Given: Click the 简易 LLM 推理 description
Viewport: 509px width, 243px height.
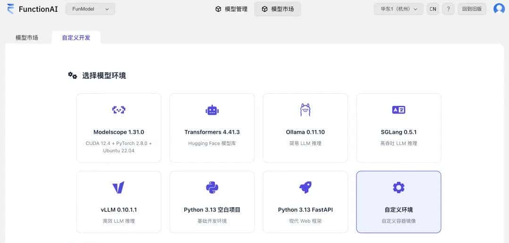Looking at the screenshot, I should (305, 144).
